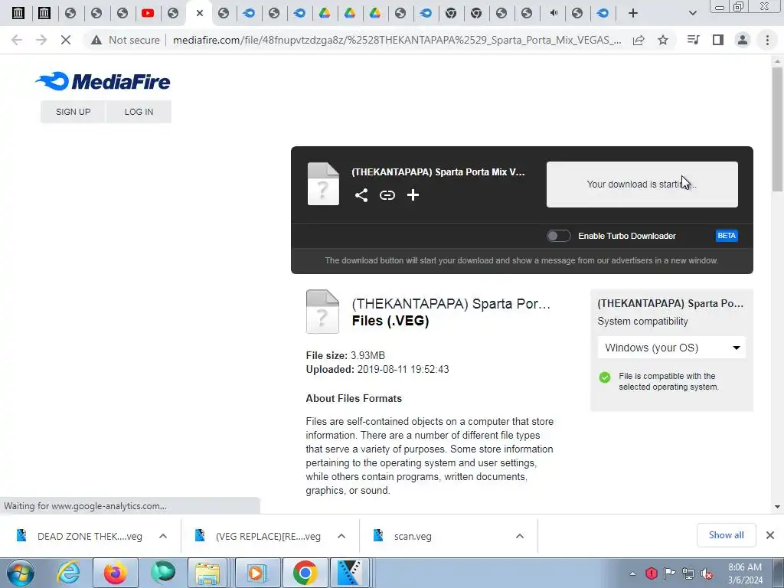Click the muted volume tray icon

(x=707, y=573)
